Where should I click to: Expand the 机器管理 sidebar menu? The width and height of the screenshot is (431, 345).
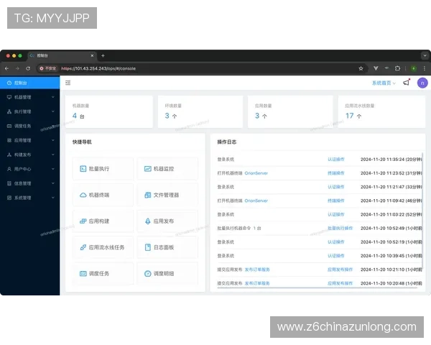coord(30,97)
